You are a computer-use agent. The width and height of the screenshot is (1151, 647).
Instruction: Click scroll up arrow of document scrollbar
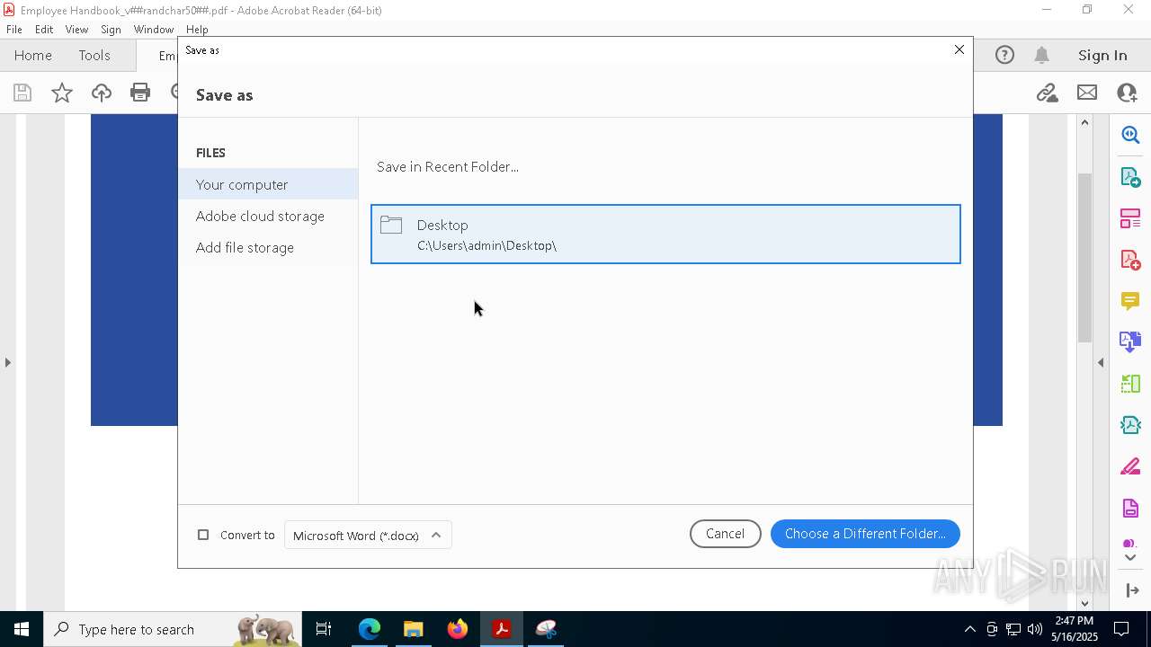pos(1085,122)
